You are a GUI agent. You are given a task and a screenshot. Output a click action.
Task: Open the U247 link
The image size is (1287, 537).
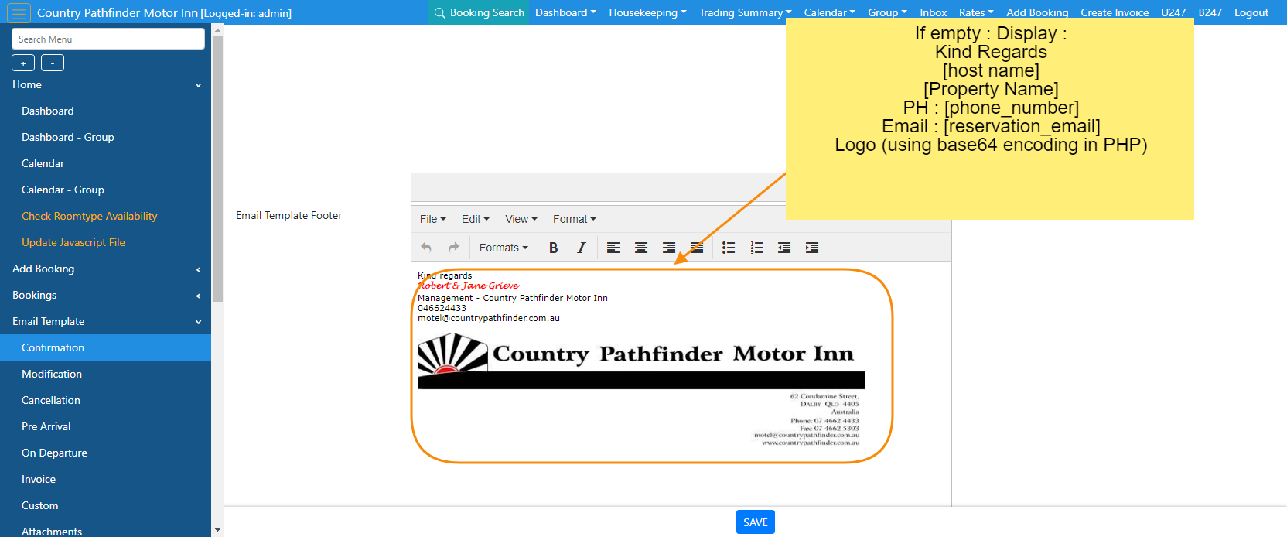[1173, 12]
